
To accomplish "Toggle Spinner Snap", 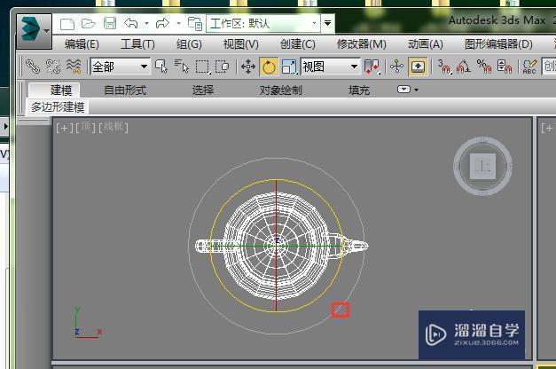I will coord(505,67).
